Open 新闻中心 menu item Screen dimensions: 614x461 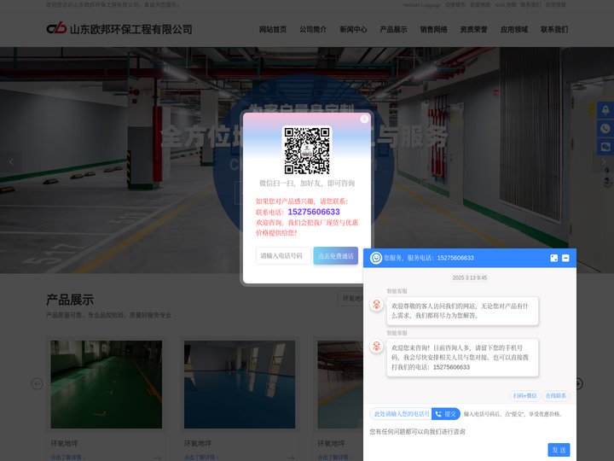point(353,29)
